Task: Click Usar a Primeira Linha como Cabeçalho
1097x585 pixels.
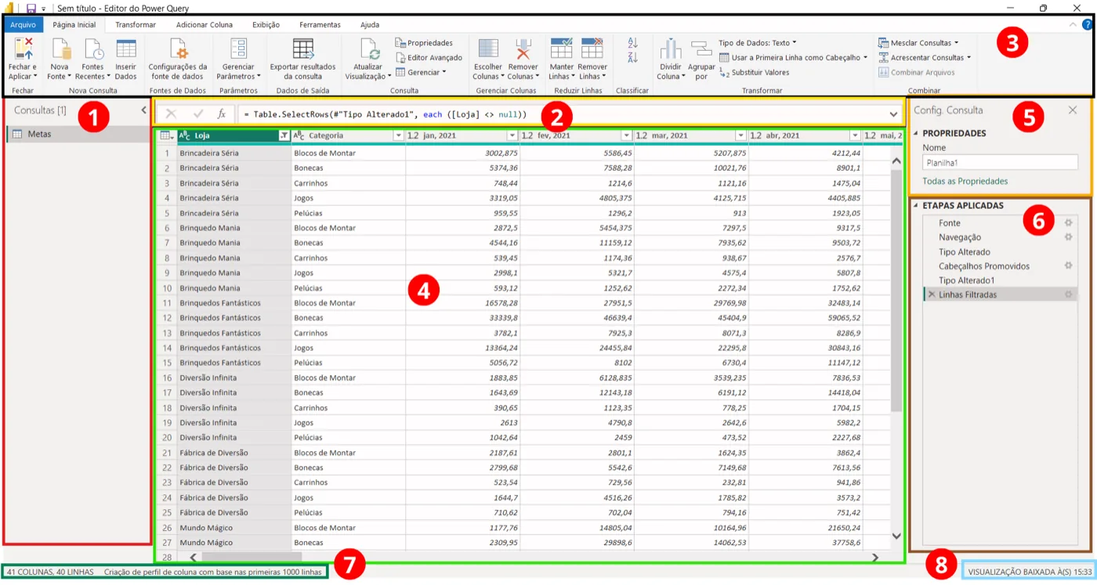Action: 793,57
